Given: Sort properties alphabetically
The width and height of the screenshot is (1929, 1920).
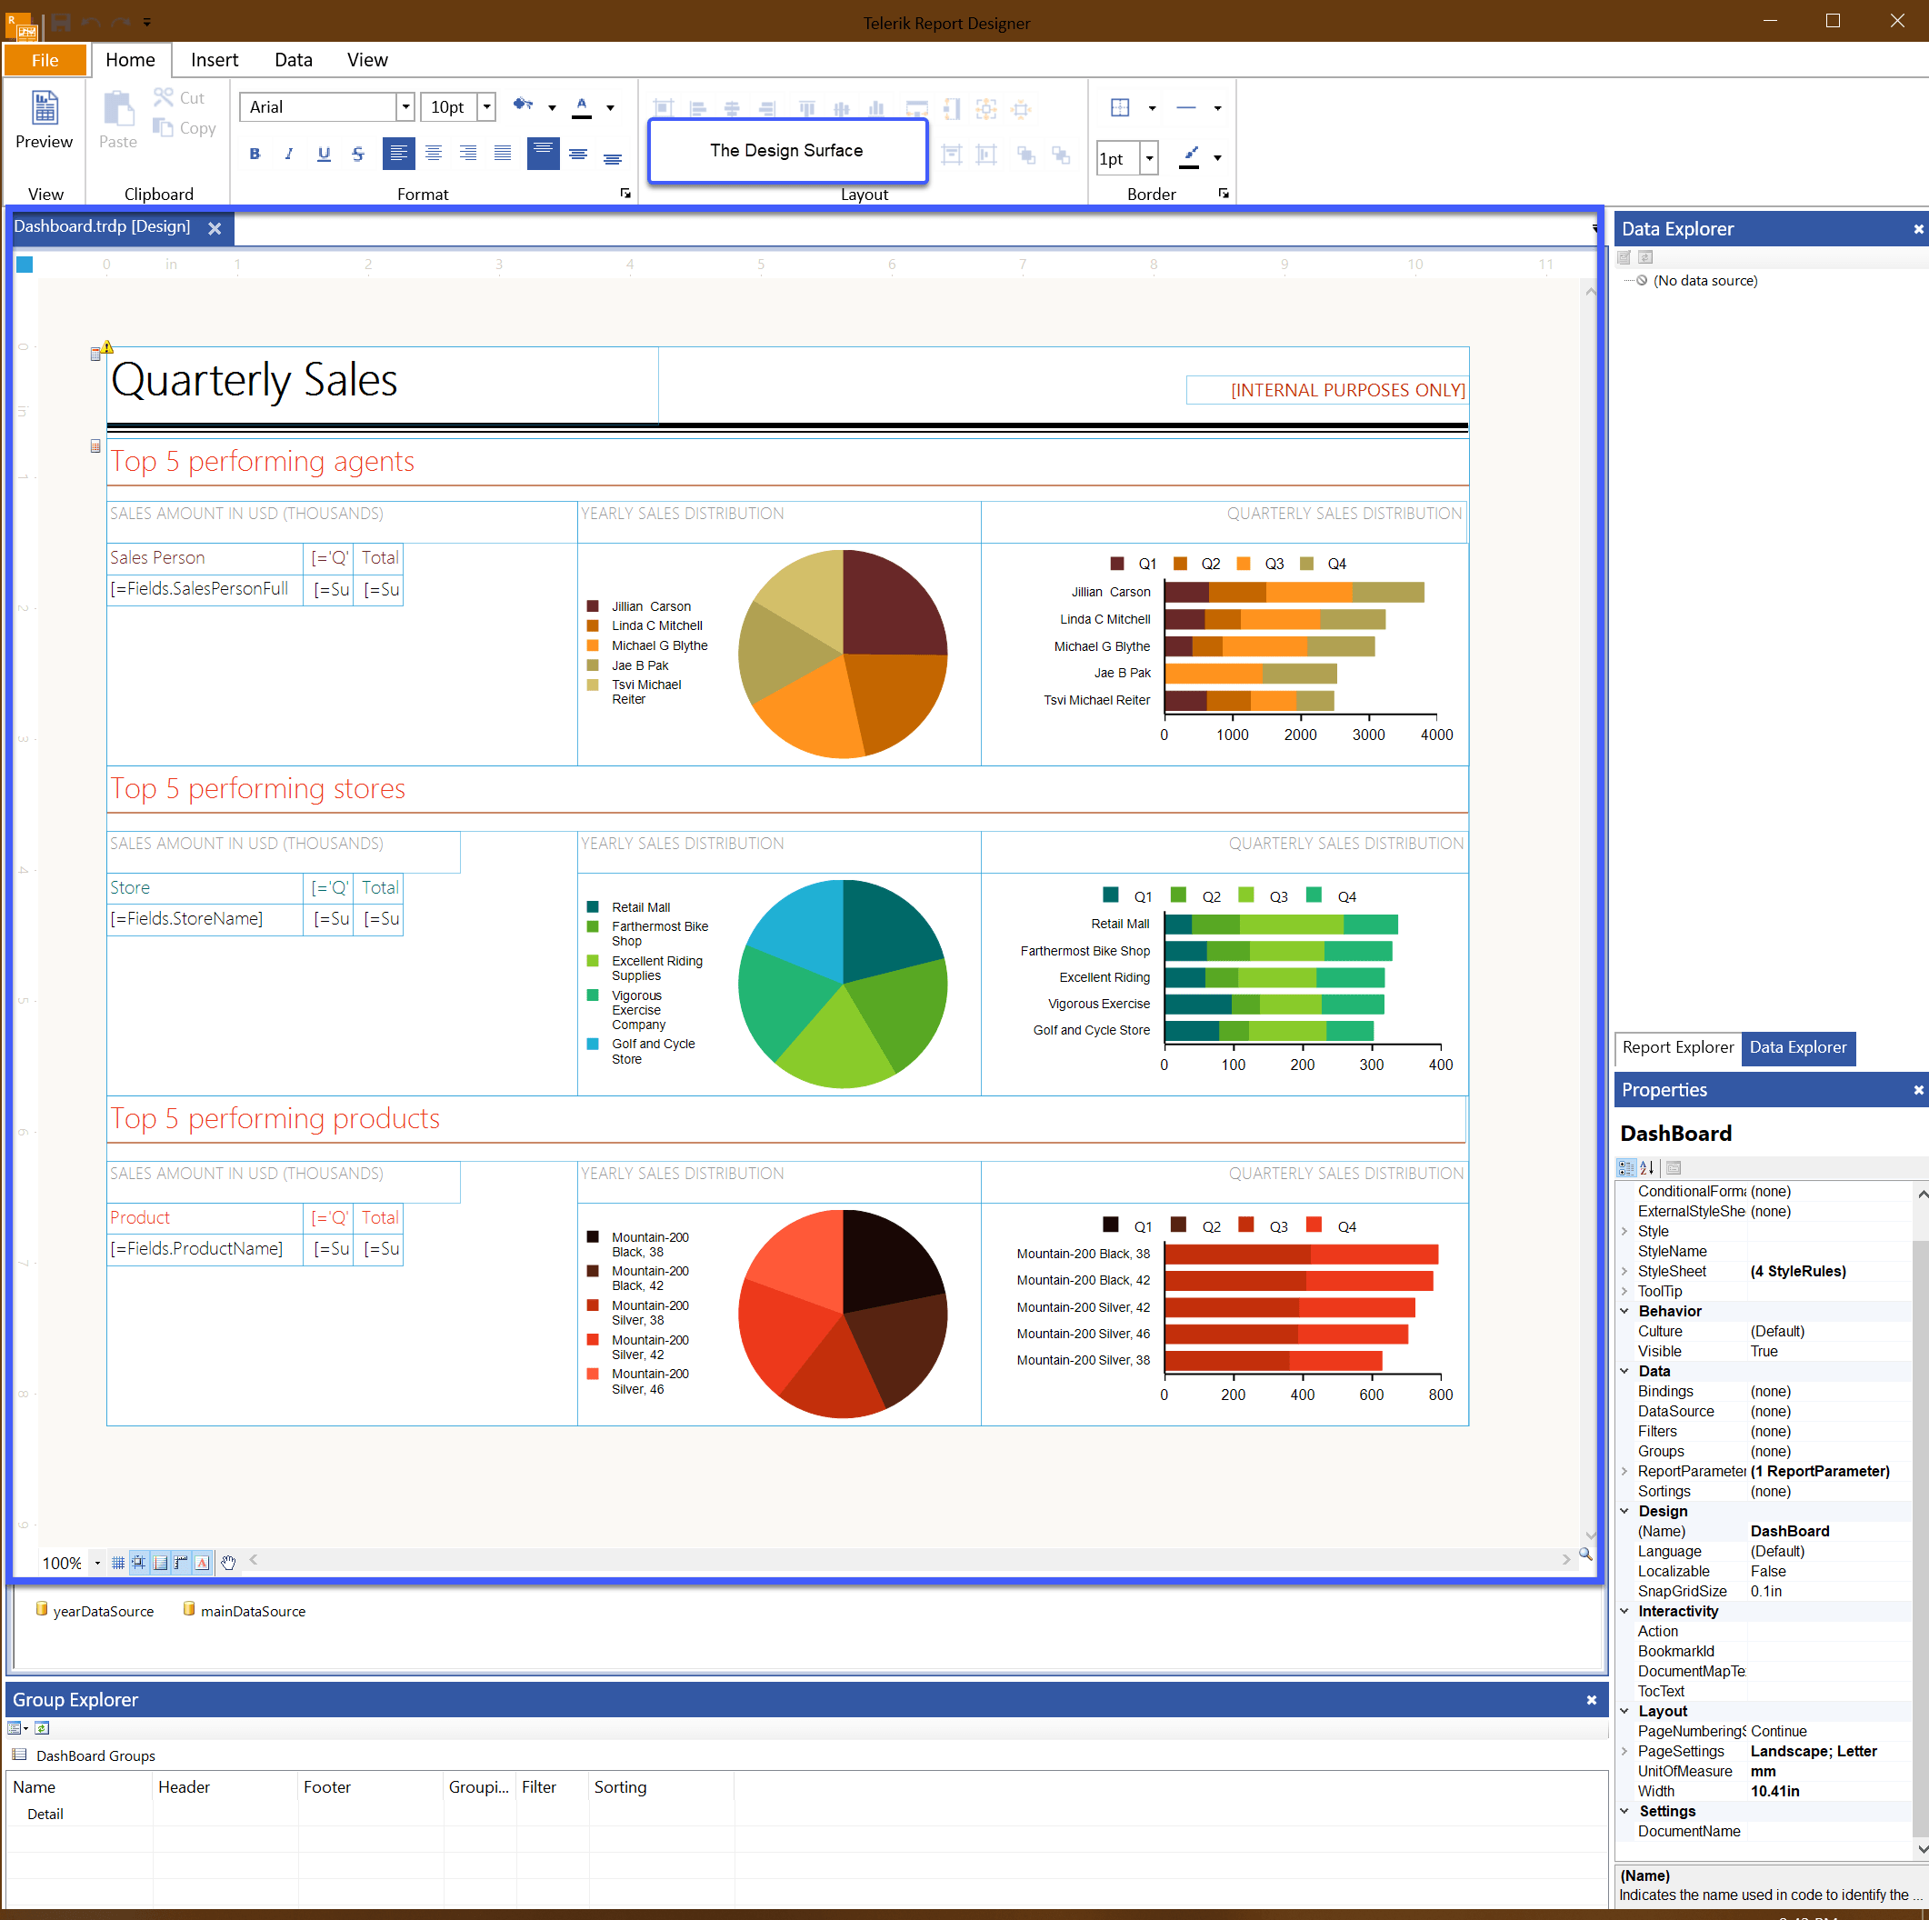Looking at the screenshot, I should pos(1647,1167).
